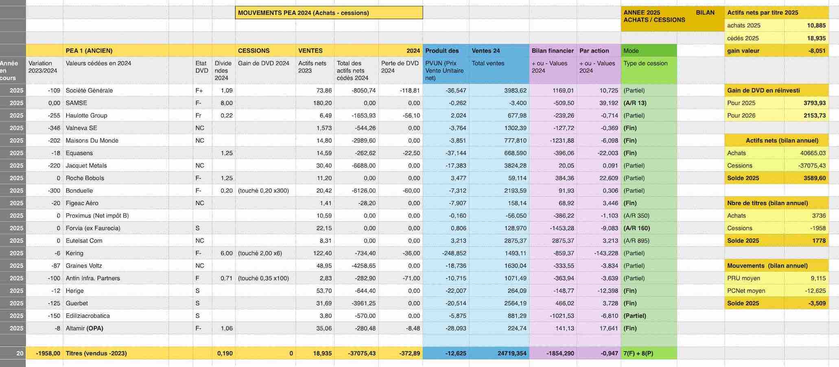Viewport: 839px width, 367px height.
Task: Click the 'Figeac Aéro' cell
Action: pyautogui.click(x=116, y=203)
